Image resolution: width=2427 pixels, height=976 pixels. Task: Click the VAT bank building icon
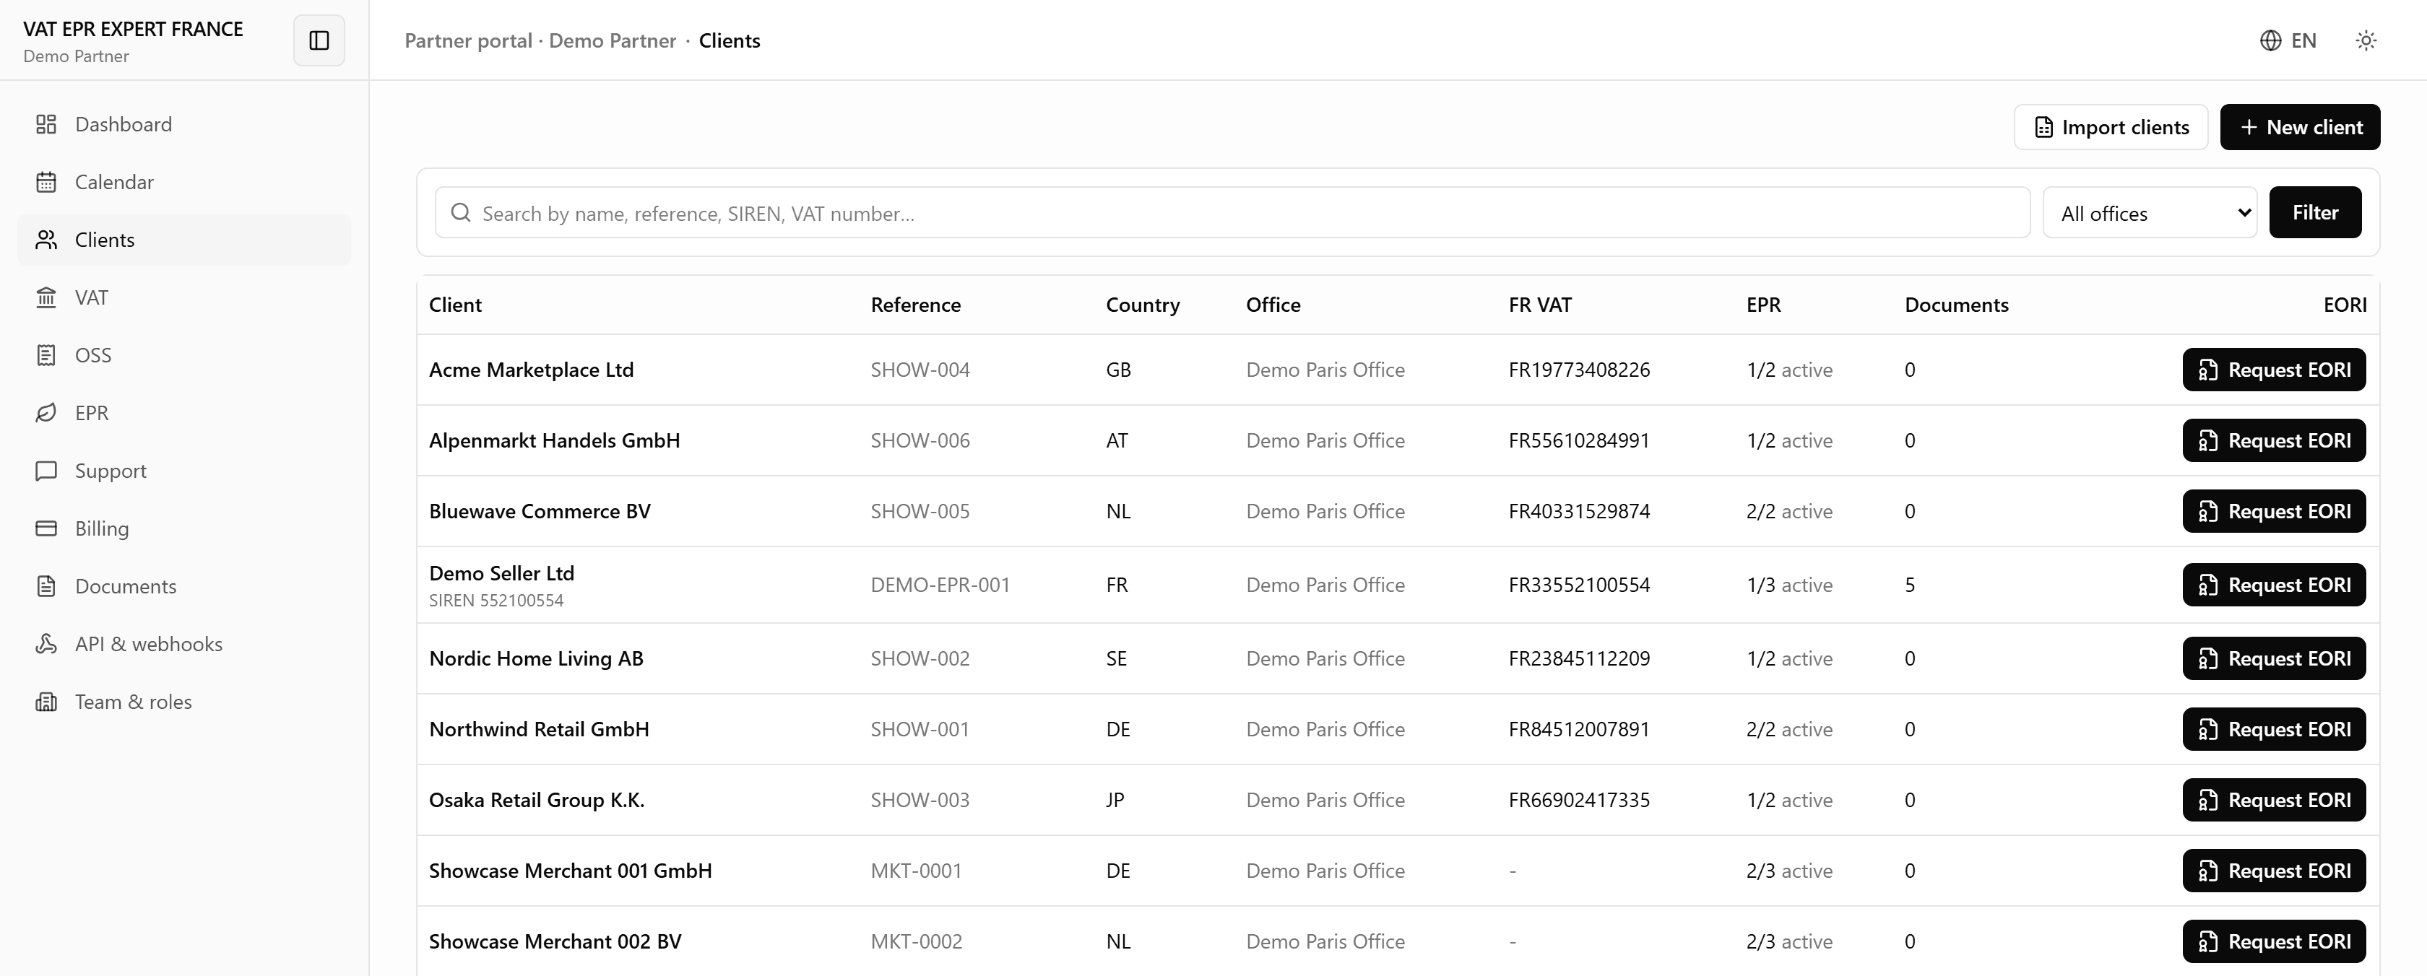[46, 297]
